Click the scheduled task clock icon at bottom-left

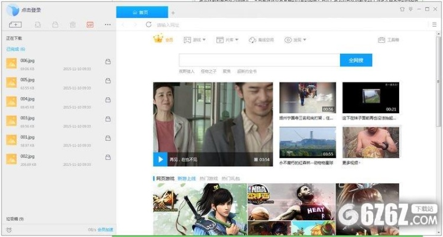tap(8, 229)
